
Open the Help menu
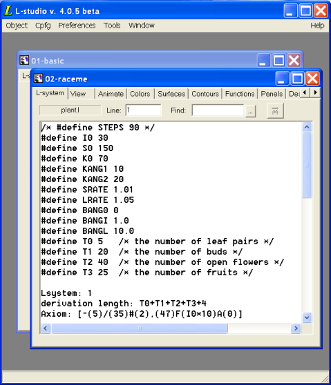click(317, 26)
